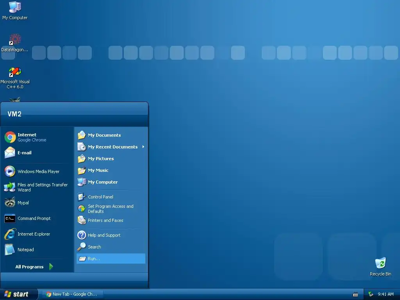Click the Mypal label text

[23, 203]
